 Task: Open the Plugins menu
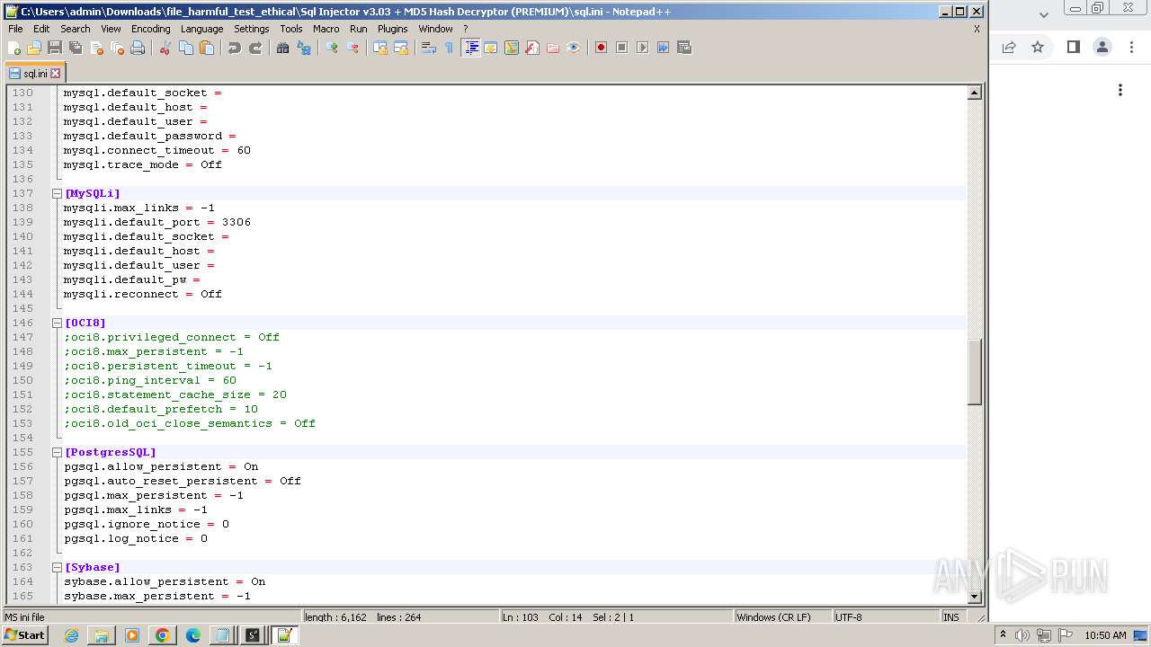(x=393, y=29)
